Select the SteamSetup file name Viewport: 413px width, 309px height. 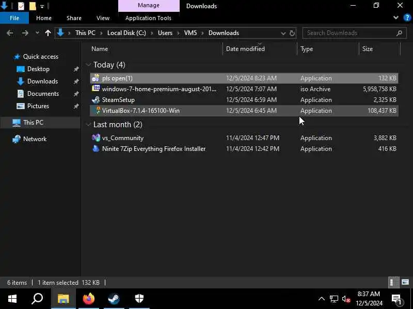coord(118,100)
